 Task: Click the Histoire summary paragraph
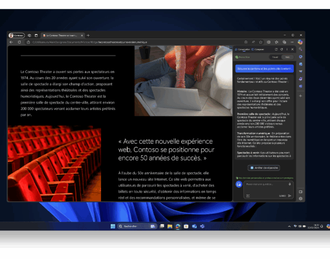(263, 100)
